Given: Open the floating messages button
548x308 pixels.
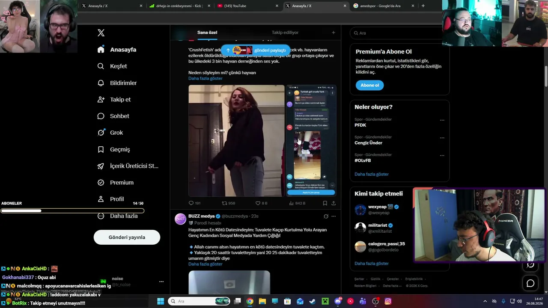Looking at the screenshot, I should 530,283.
